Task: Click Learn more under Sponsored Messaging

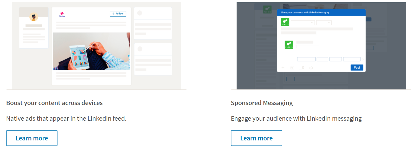Action: [256, 138]
